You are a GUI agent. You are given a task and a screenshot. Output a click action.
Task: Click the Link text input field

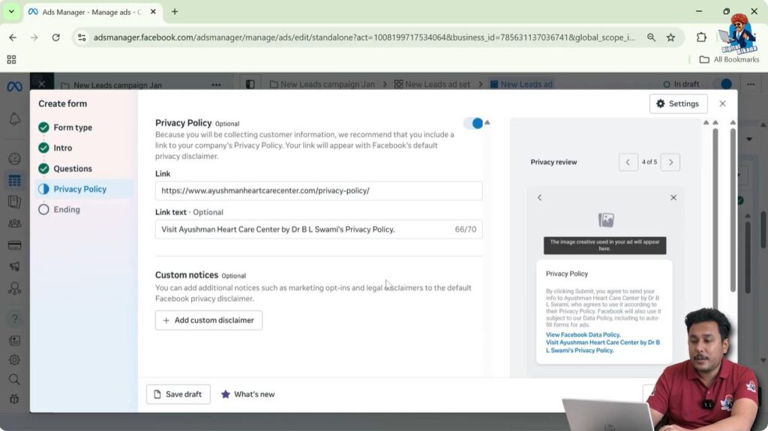tap(318, 229)
